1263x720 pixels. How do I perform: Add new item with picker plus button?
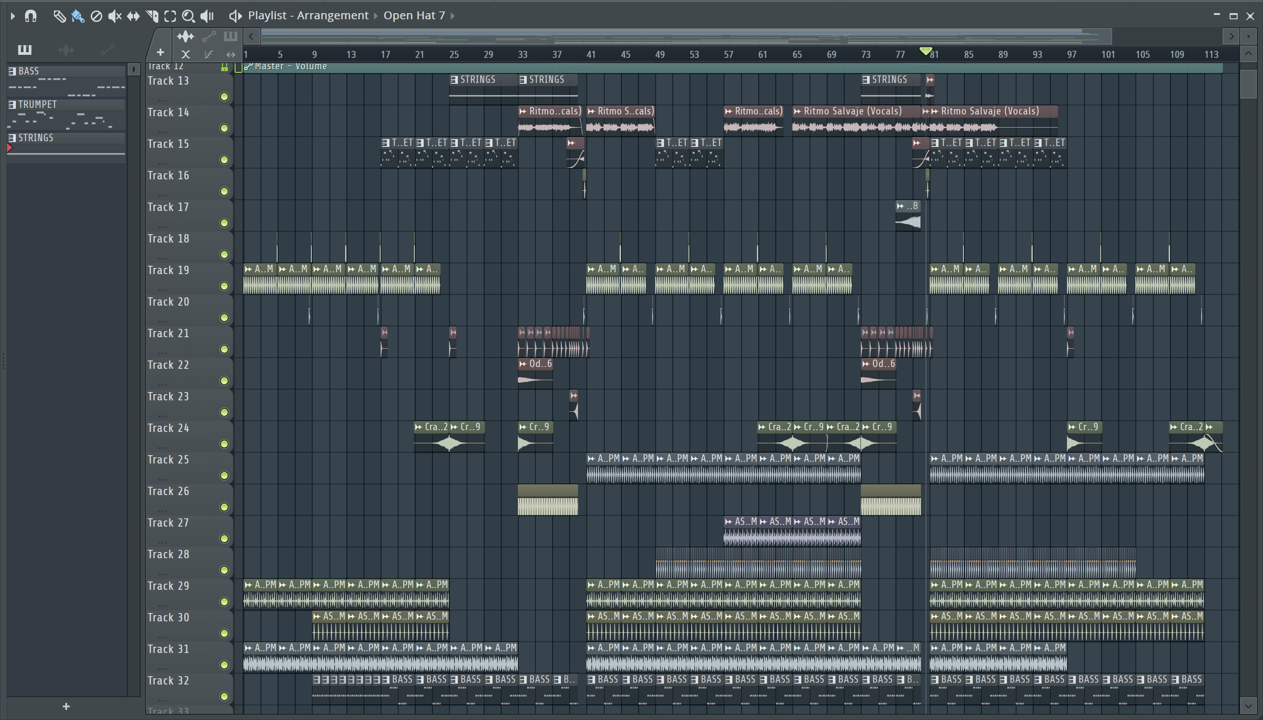point(66,707)
